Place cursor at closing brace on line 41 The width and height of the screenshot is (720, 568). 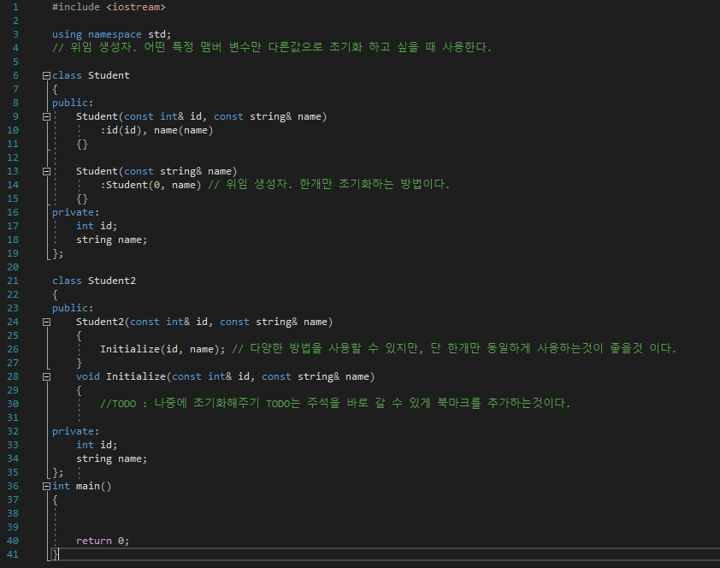pos(55,554)
